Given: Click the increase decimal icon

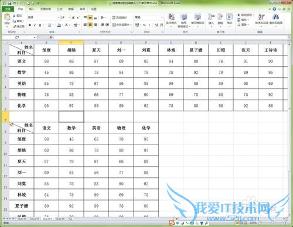Looking at the screenshot, I should click(x=156, y=25).
